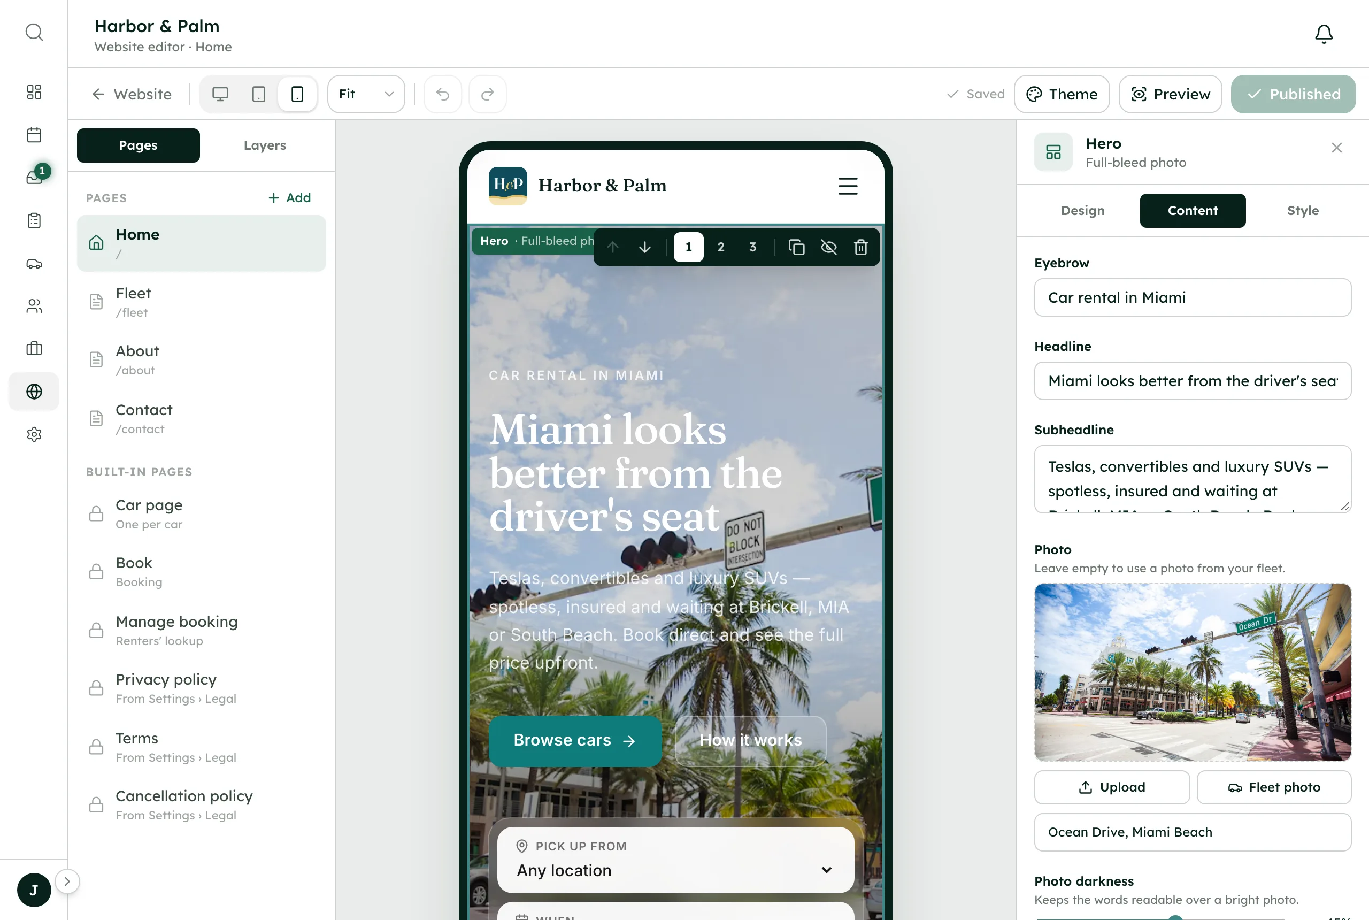Go back via Website link

click(132, 94)
